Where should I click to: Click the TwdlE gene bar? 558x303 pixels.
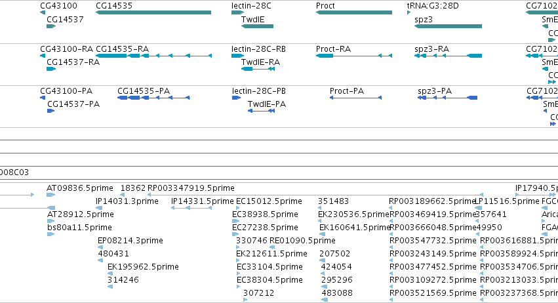click(257, 26)
